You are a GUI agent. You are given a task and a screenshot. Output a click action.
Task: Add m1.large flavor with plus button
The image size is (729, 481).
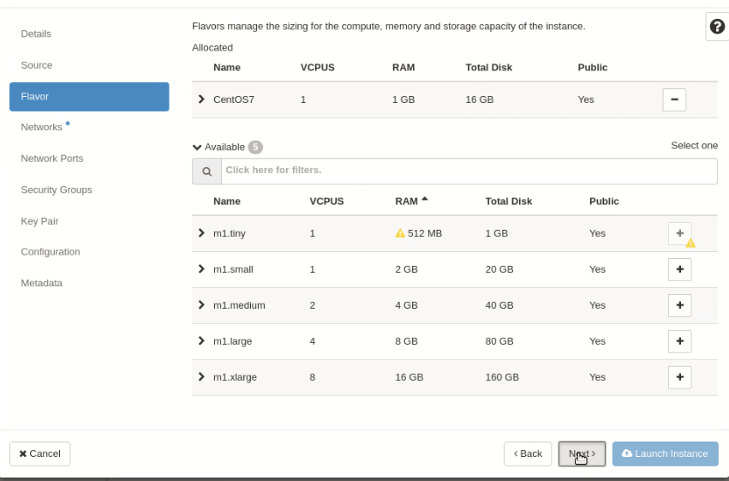pos(679,341)
